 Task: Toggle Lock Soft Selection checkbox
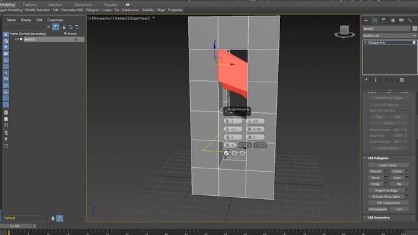click(370, 104)
